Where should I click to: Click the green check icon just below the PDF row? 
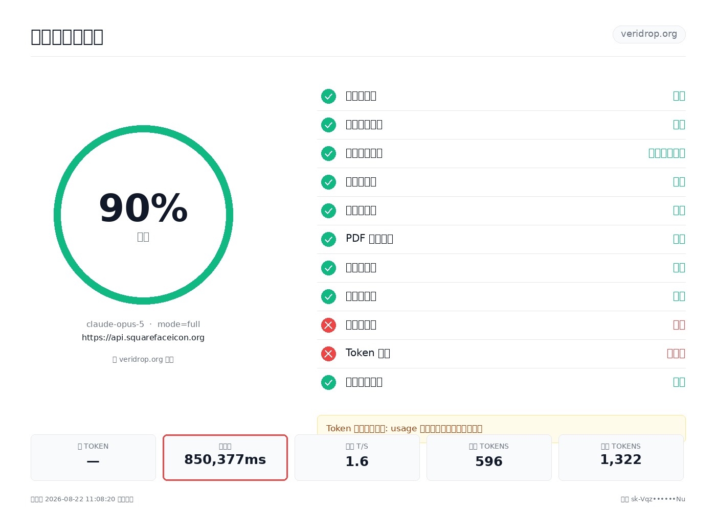tap(328, 268)
